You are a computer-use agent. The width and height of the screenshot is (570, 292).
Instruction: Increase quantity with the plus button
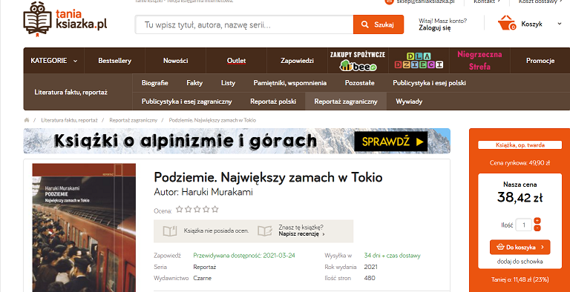(x=537, y=221)
